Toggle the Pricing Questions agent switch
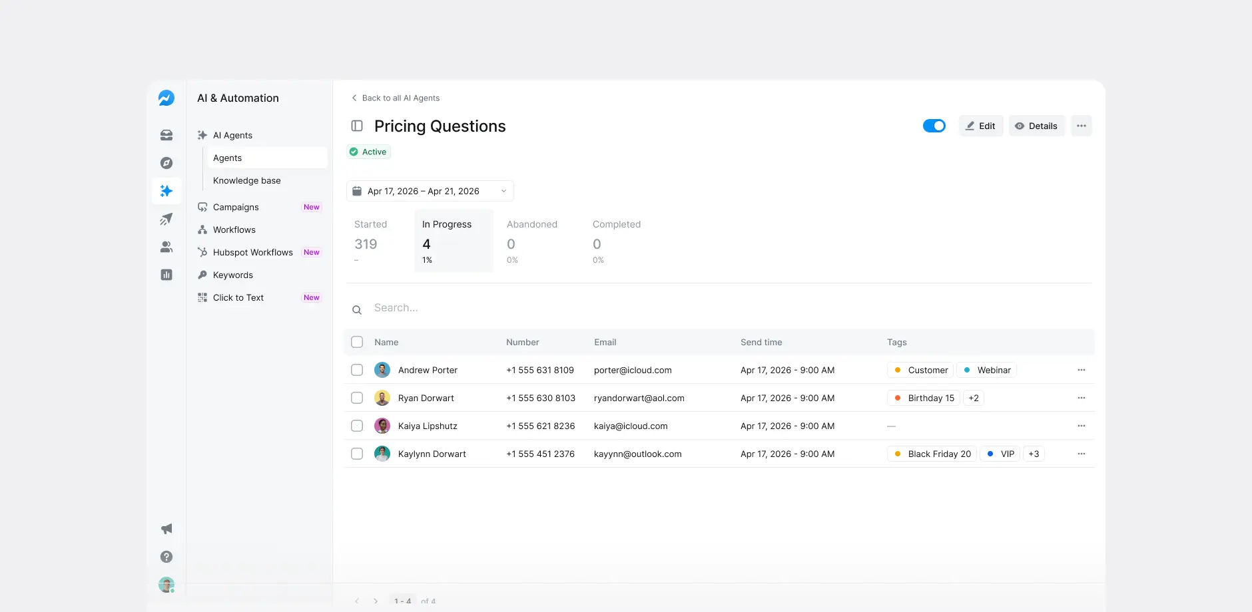Screen dimensions: 1252x612 point(934,126)
